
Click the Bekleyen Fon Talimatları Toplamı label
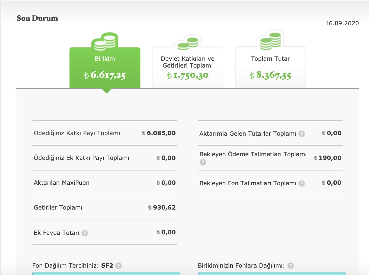248,183
